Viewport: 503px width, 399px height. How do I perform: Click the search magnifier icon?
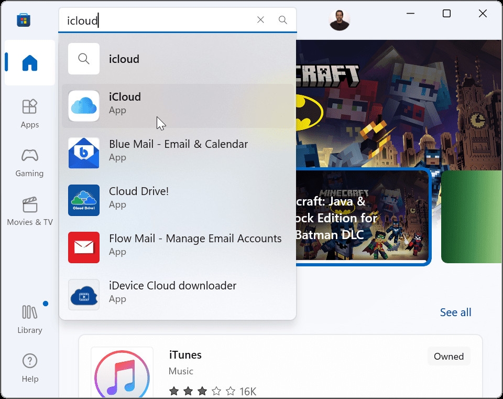(283, 19)
